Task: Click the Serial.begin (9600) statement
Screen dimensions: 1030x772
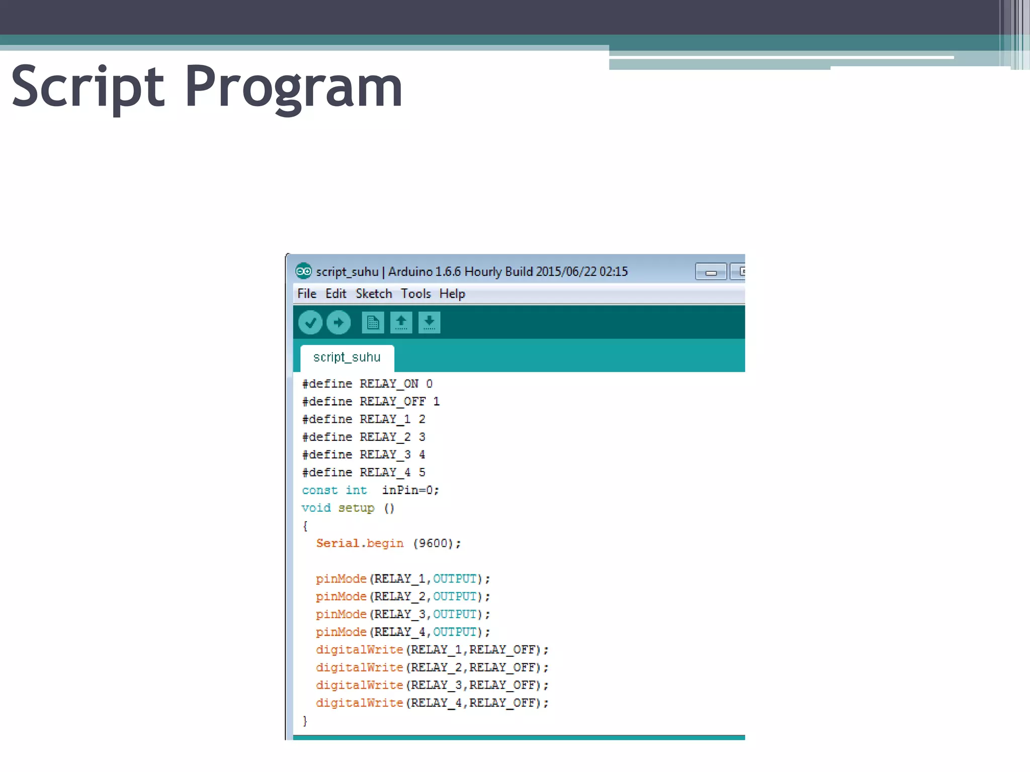Action: coord(388,544)
